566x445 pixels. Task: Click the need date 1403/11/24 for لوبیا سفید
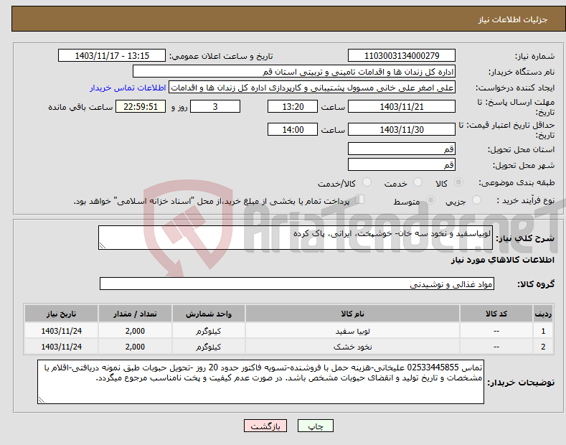coord(62,331)
